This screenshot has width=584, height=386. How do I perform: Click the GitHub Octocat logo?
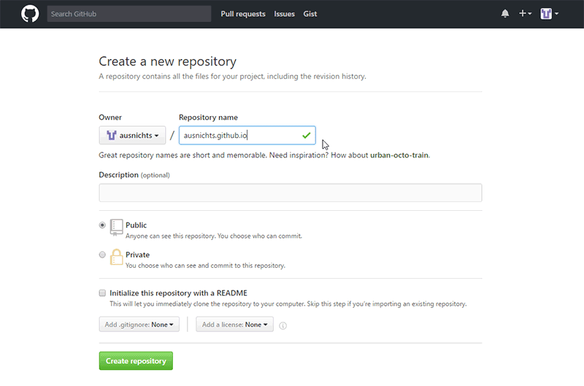pyautogui.click(x=30, y=14)
